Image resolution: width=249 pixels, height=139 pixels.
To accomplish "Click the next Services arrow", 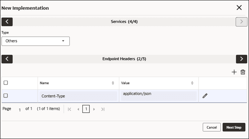I will tap(241, 22).
